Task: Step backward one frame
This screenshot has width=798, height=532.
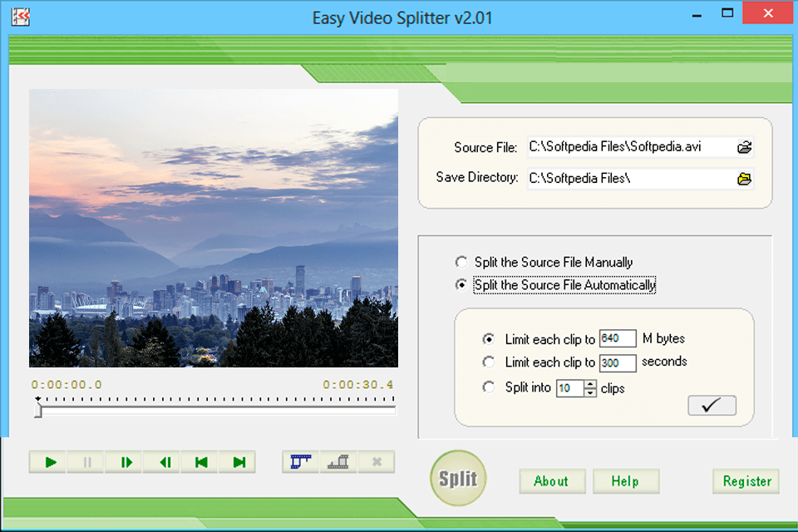Action: [164, 462]
